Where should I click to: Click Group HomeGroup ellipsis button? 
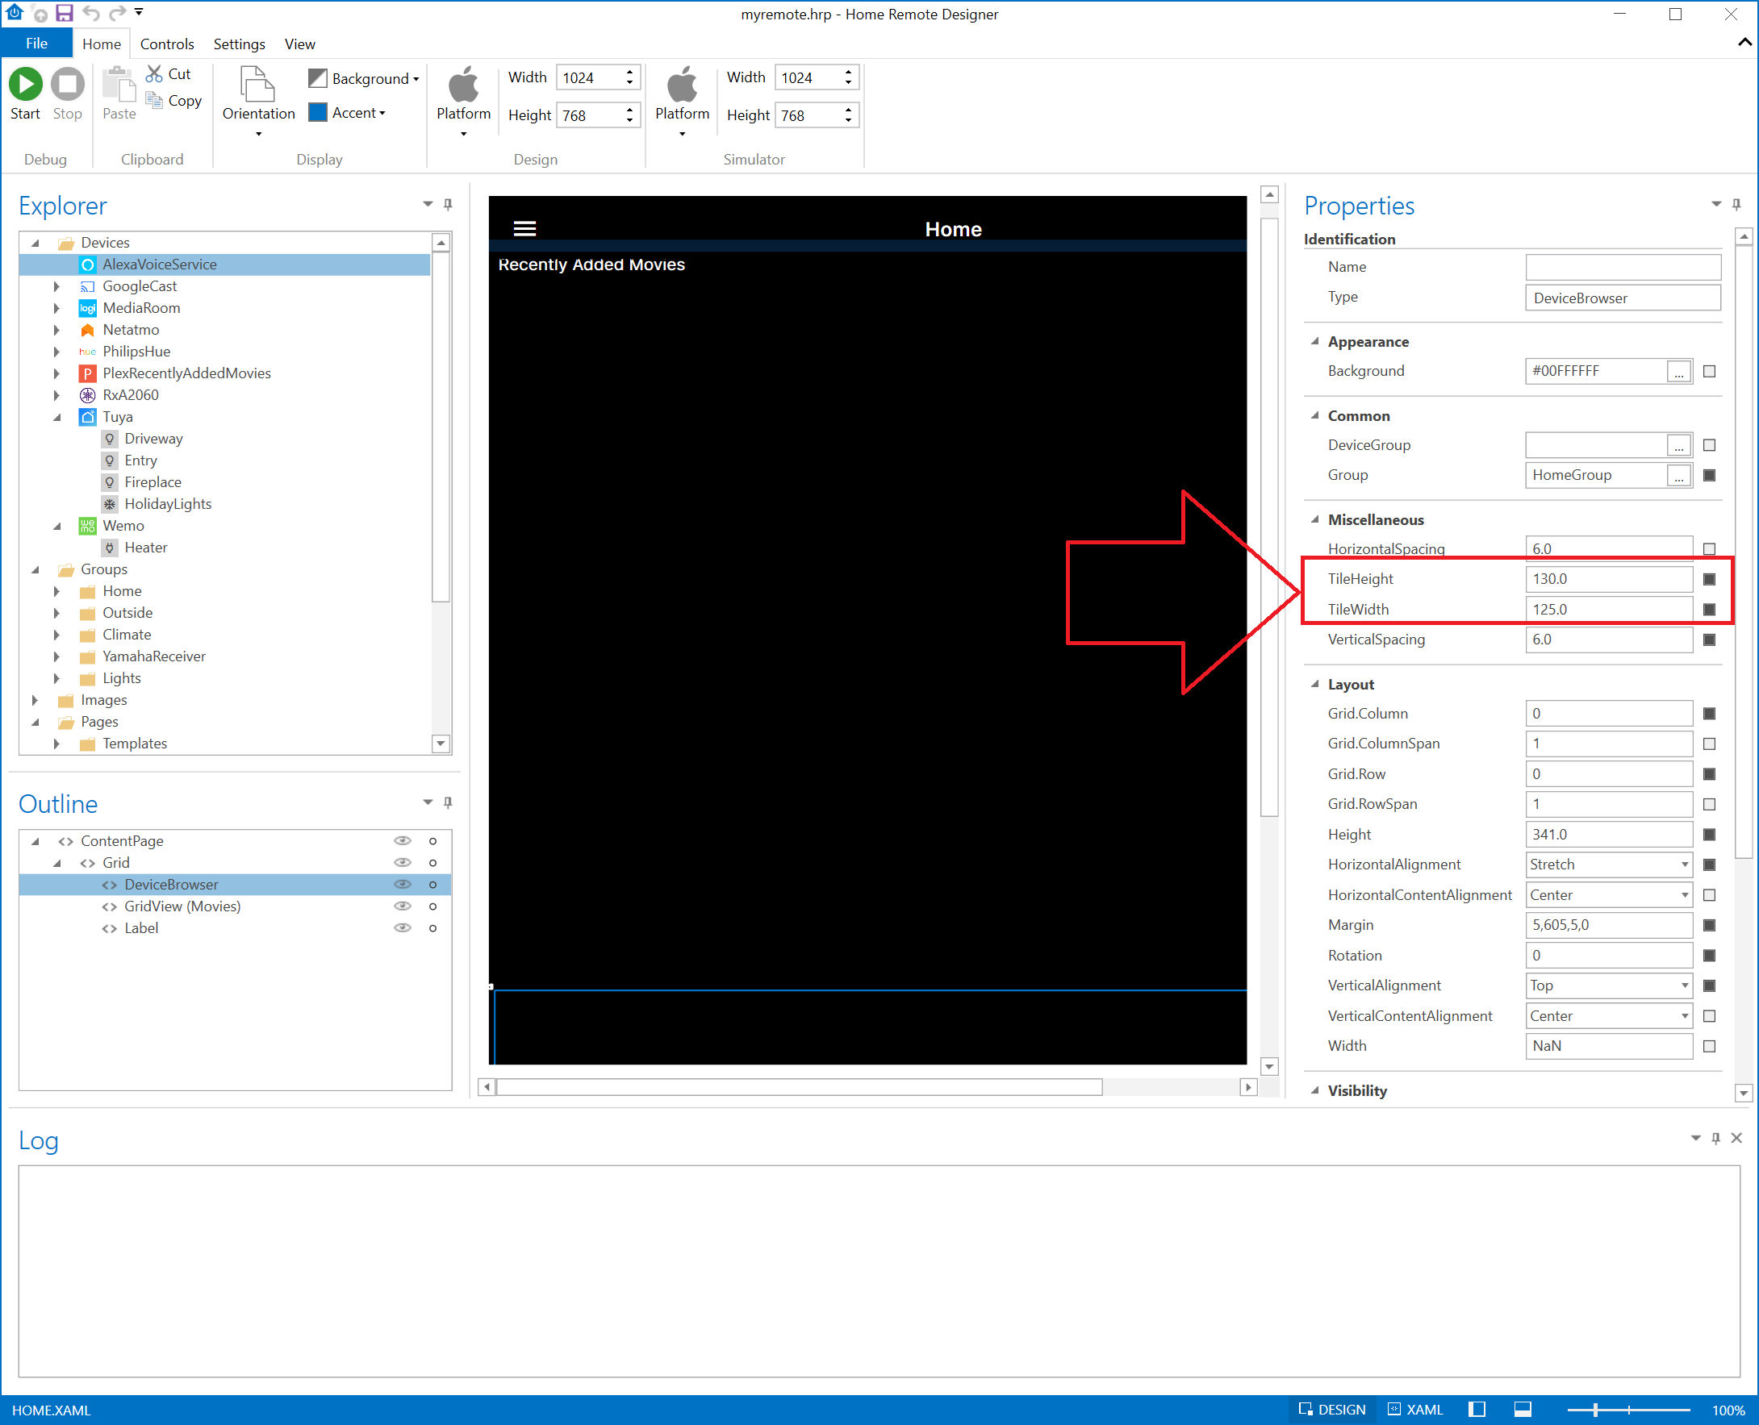click(x=1679, y=475)
